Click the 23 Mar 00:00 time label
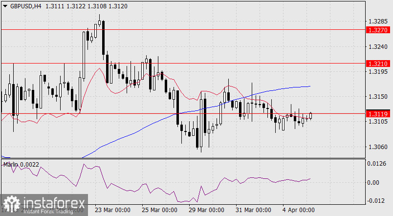This screenshot has width=393, height=216. 112,210
